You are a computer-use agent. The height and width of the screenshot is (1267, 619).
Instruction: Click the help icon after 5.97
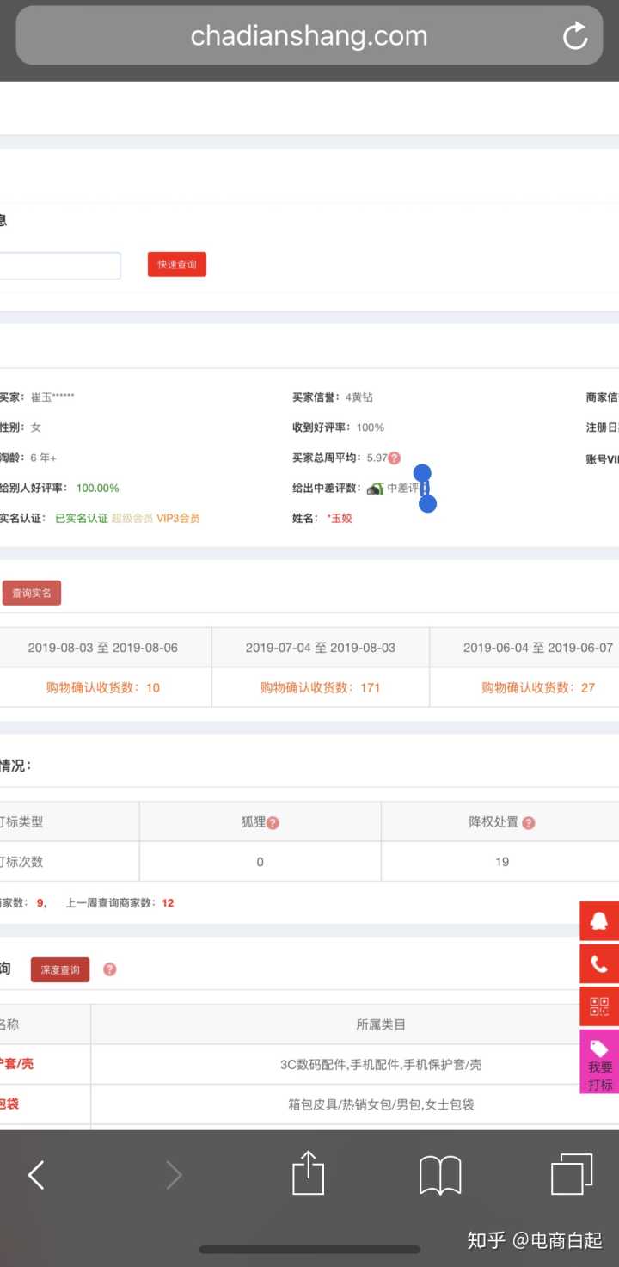(395, 458)
